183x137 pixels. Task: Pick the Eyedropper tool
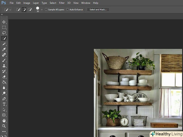pos(4,49)
